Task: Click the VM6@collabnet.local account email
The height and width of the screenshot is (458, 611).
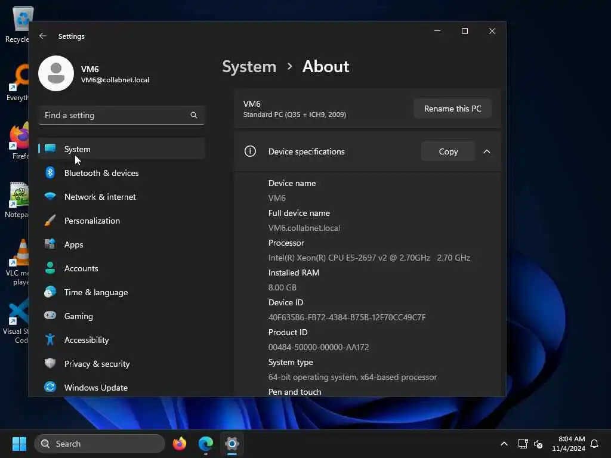Action: click(115, 80)
